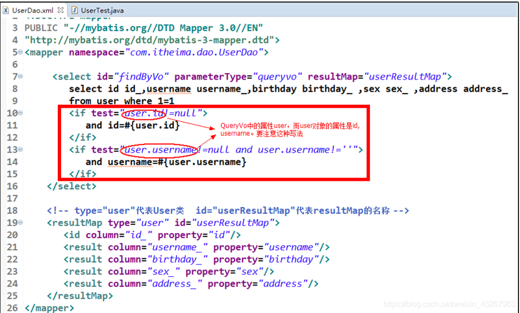Switch to the UserTest.java editor tab
The image size is (520, 313).
click(x=102, y=10)
